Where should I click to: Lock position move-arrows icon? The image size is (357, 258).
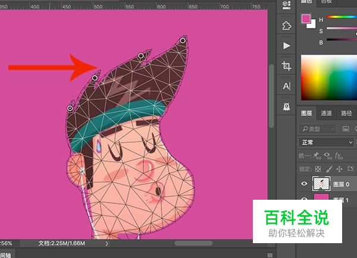[x=340, y=169]
